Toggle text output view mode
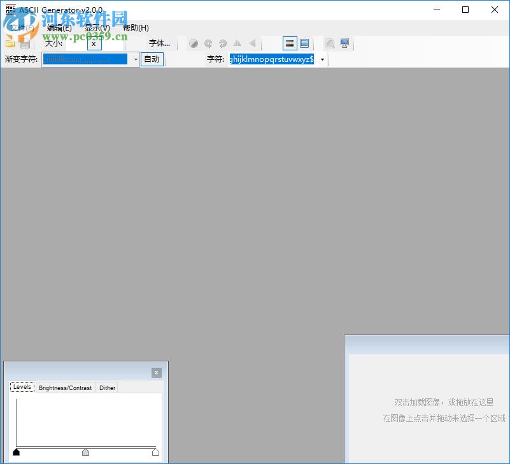510x464 pixels. pyautogui.click(x=290, y=43)
